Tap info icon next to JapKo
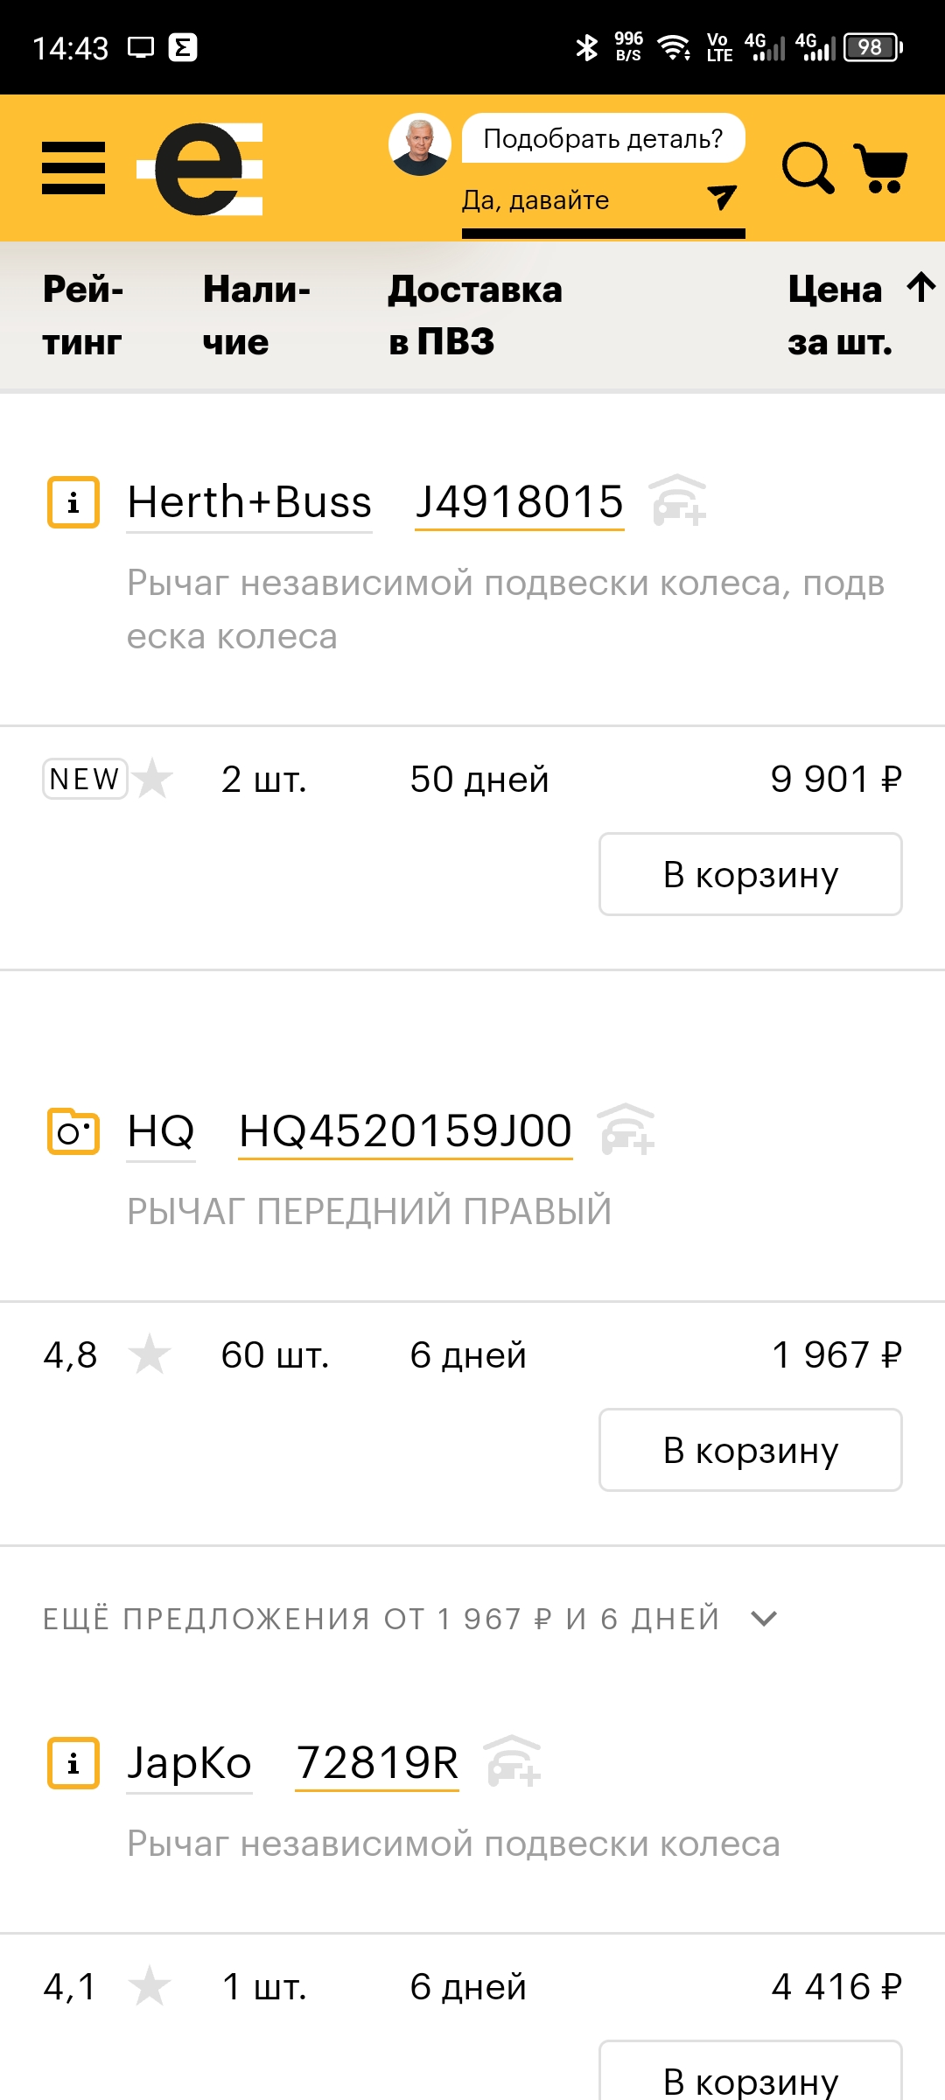Image resolution: width=945 pixels, height=2100 pixels. click(x=73, y=1763)
